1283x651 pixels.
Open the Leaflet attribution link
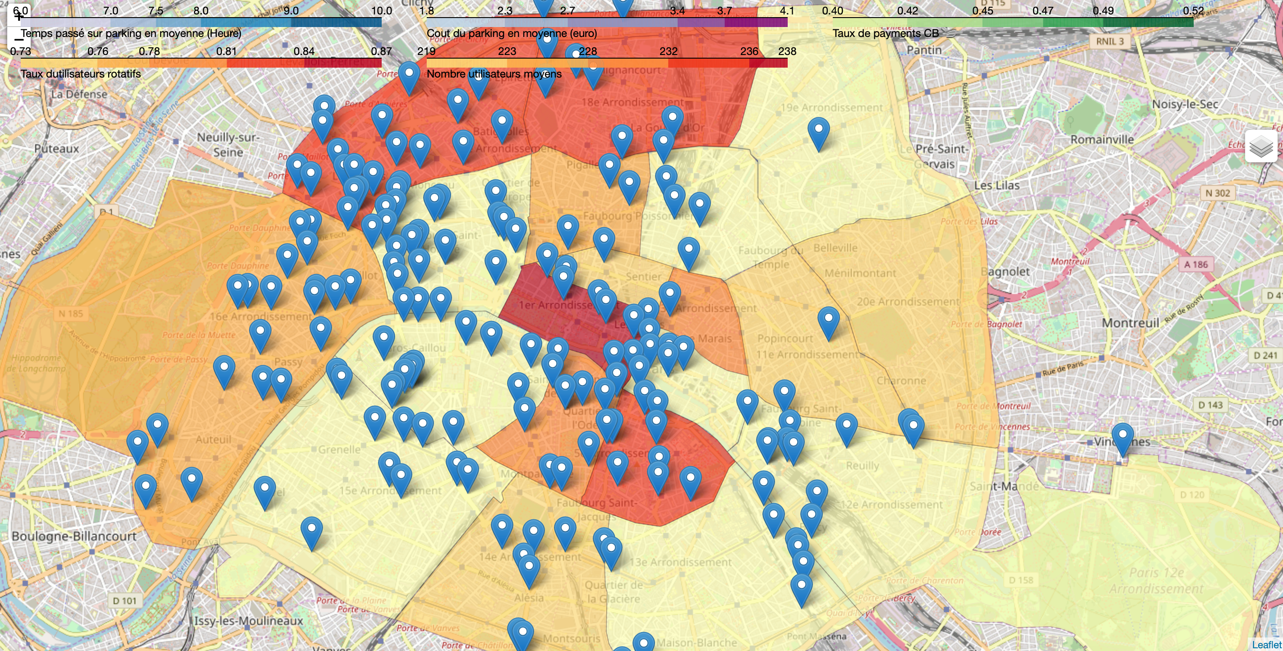[x=1267, y=645]
